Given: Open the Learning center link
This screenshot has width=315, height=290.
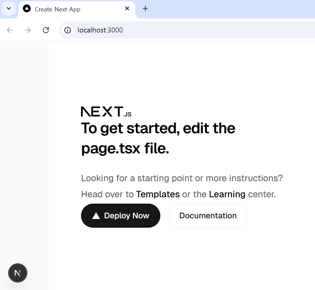Looking at the screenshot, I should click(x=227, y=194).
